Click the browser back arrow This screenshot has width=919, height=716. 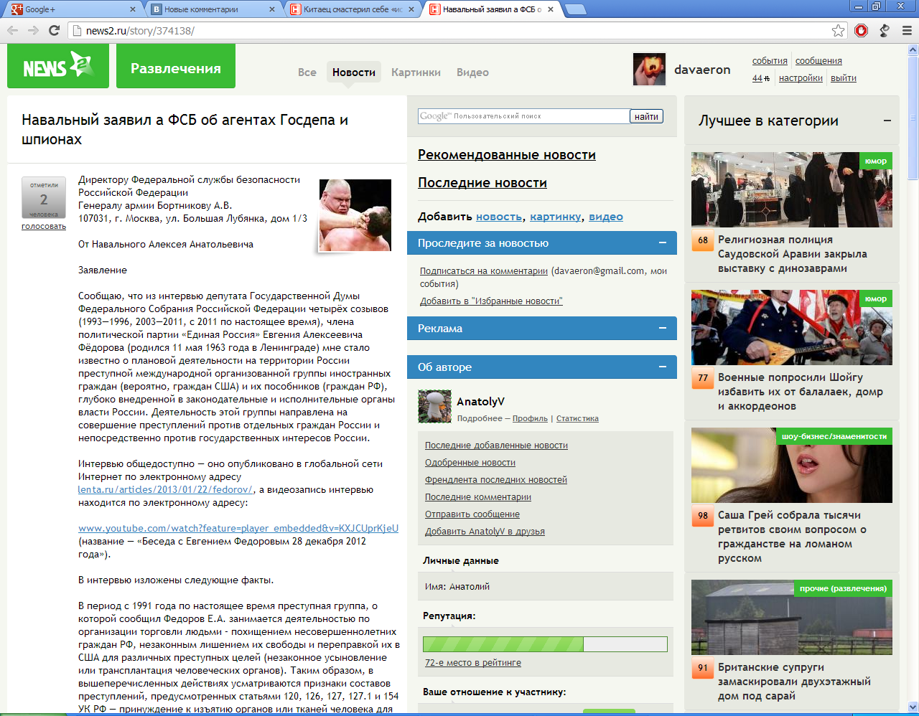(12, 30)
